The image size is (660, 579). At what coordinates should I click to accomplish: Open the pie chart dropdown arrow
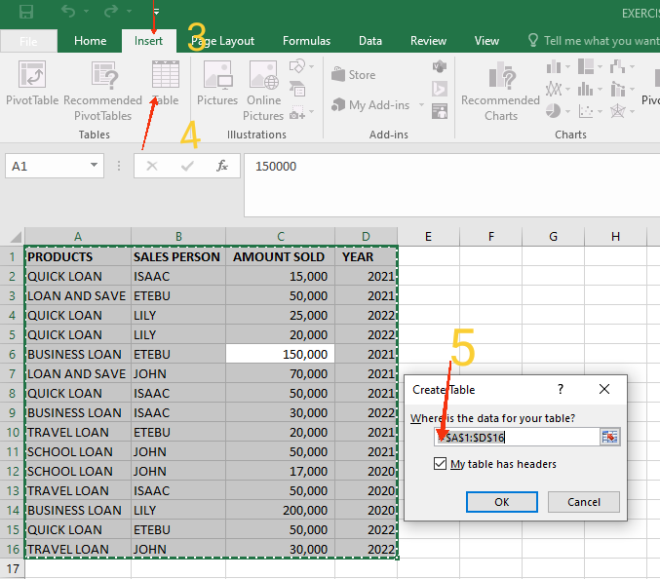(567, 111)
